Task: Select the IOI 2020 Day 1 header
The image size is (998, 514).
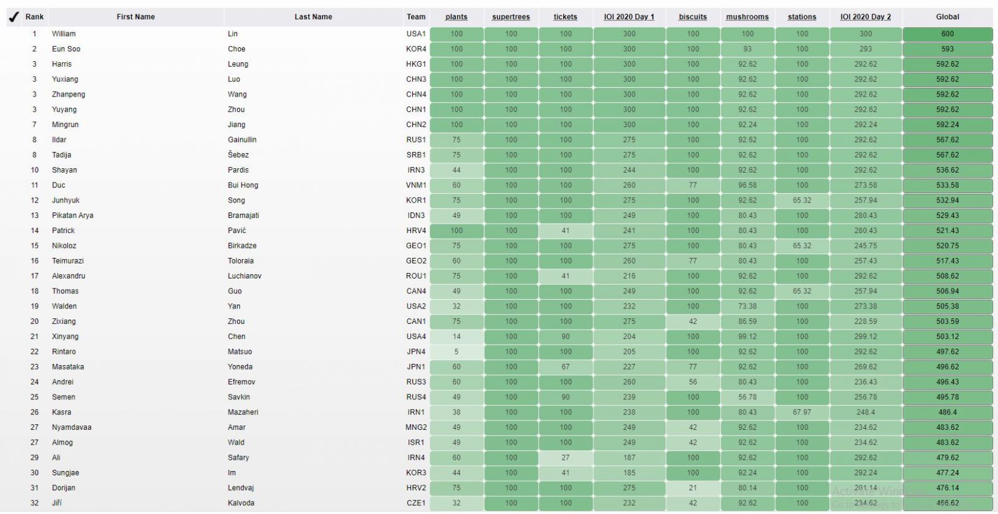Action: 629,17
